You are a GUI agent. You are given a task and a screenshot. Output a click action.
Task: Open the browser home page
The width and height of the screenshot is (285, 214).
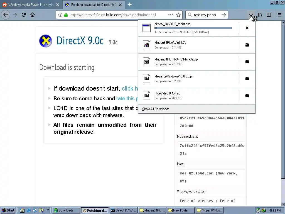coord(33,15)
